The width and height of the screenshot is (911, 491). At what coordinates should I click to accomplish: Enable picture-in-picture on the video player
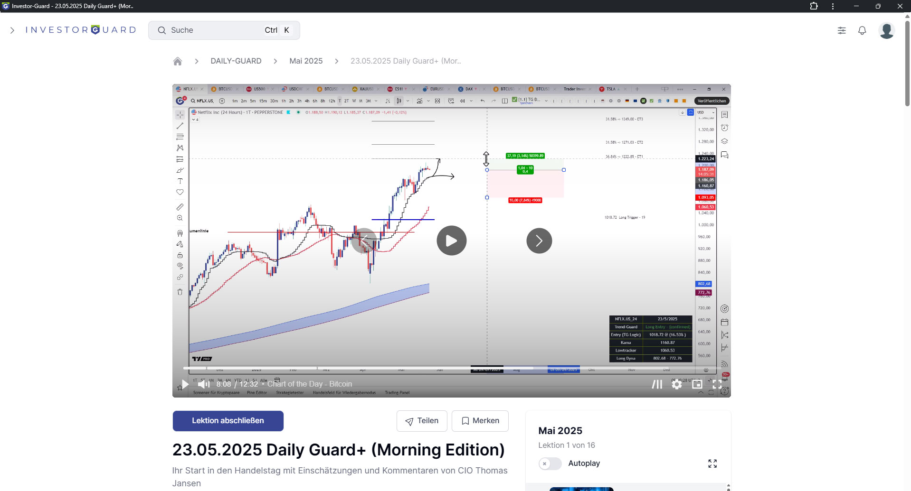click(697, 384)
